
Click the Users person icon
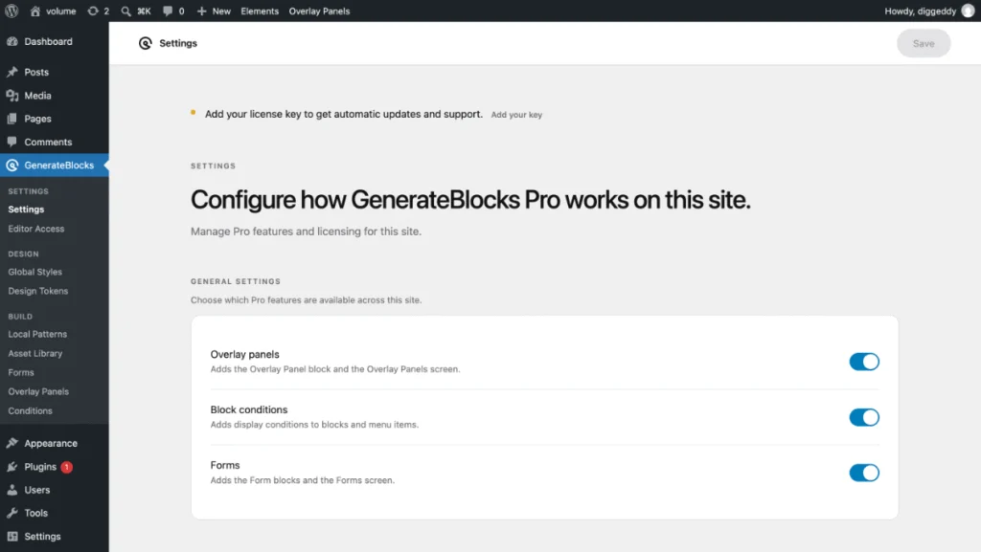pos(12,490)
